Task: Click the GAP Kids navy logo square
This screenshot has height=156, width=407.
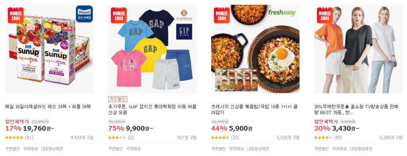Action: click(184, 32)
